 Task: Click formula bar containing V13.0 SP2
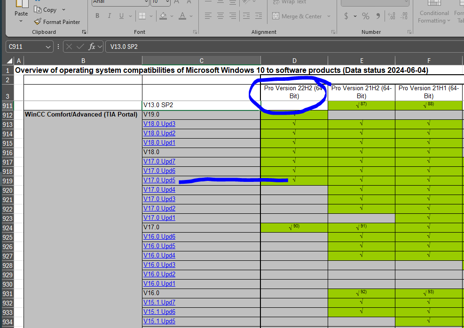point(284,47)
